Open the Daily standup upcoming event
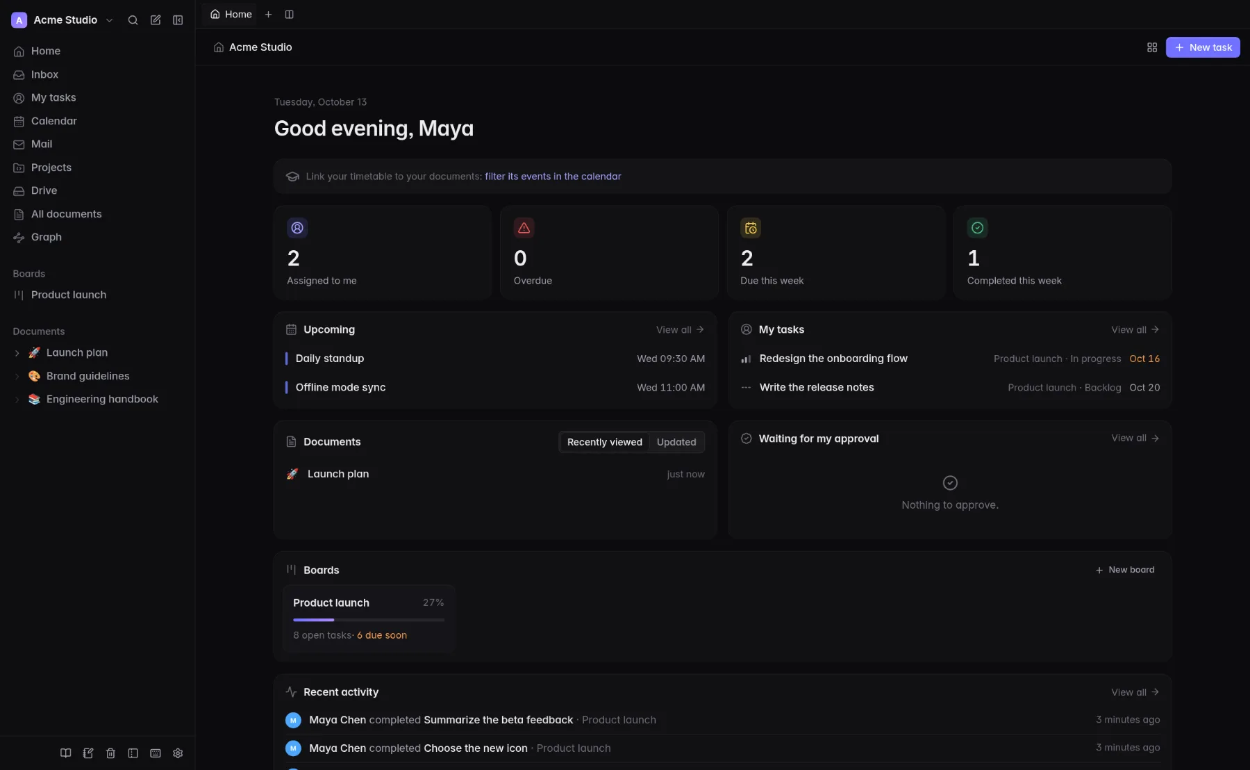The height and width of the screenshot is (770, 1250). pyautogui.click(x=495, y=359)
